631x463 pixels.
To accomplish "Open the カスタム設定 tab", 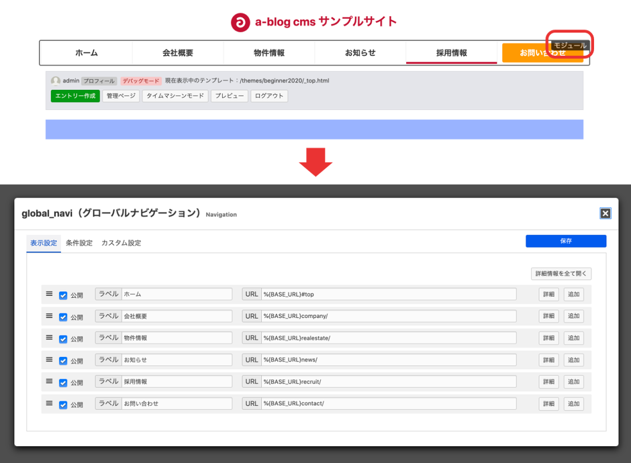I will point(121,243).
